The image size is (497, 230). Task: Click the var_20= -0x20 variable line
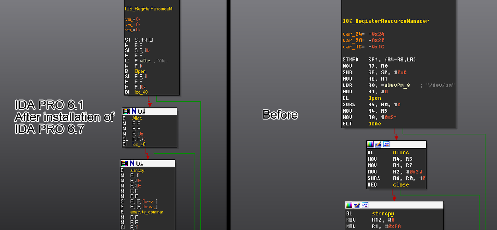coord(364,41)
